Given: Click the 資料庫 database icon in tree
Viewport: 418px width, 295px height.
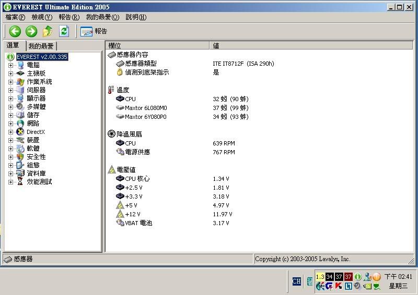Looking at the screenshot, I should pyautogui.click(x=20, y=174).
